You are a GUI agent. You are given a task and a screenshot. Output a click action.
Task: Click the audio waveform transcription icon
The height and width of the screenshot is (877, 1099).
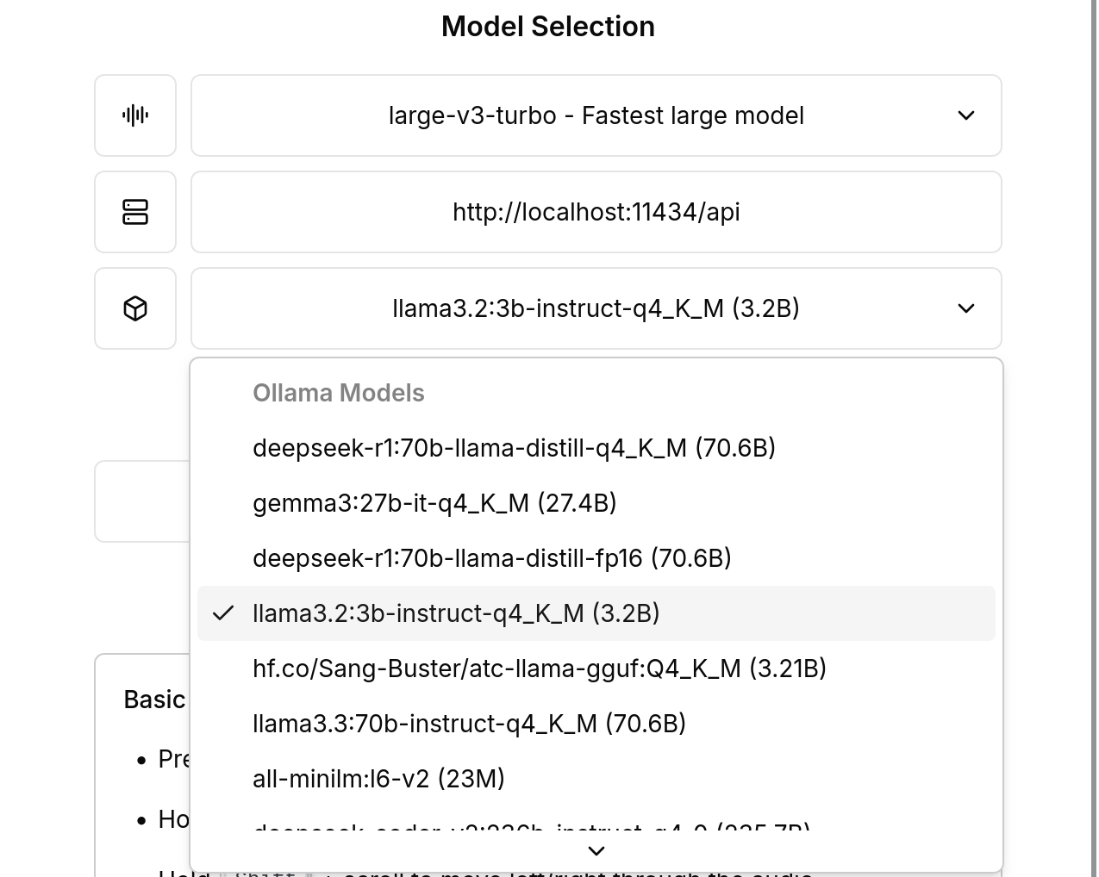[134, 115]
